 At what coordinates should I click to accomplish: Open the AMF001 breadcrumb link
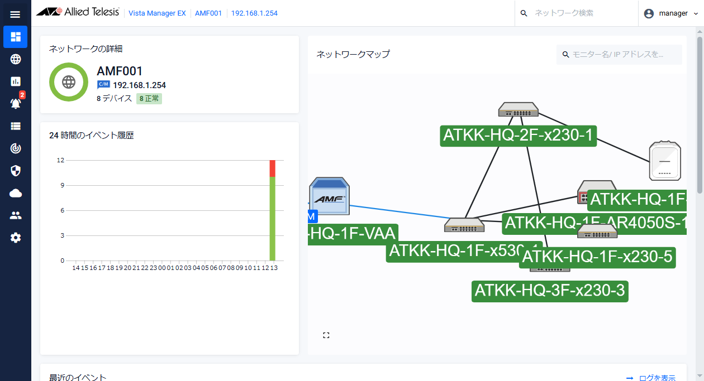(208, 13)
